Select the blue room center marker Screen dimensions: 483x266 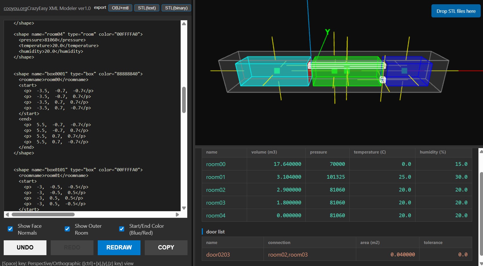click(x=404, y=70)
